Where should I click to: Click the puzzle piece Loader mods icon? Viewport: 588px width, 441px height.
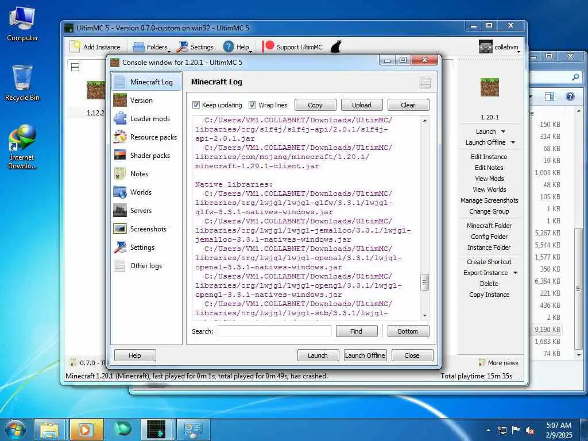pyautogui.click(x=120, y=118)
